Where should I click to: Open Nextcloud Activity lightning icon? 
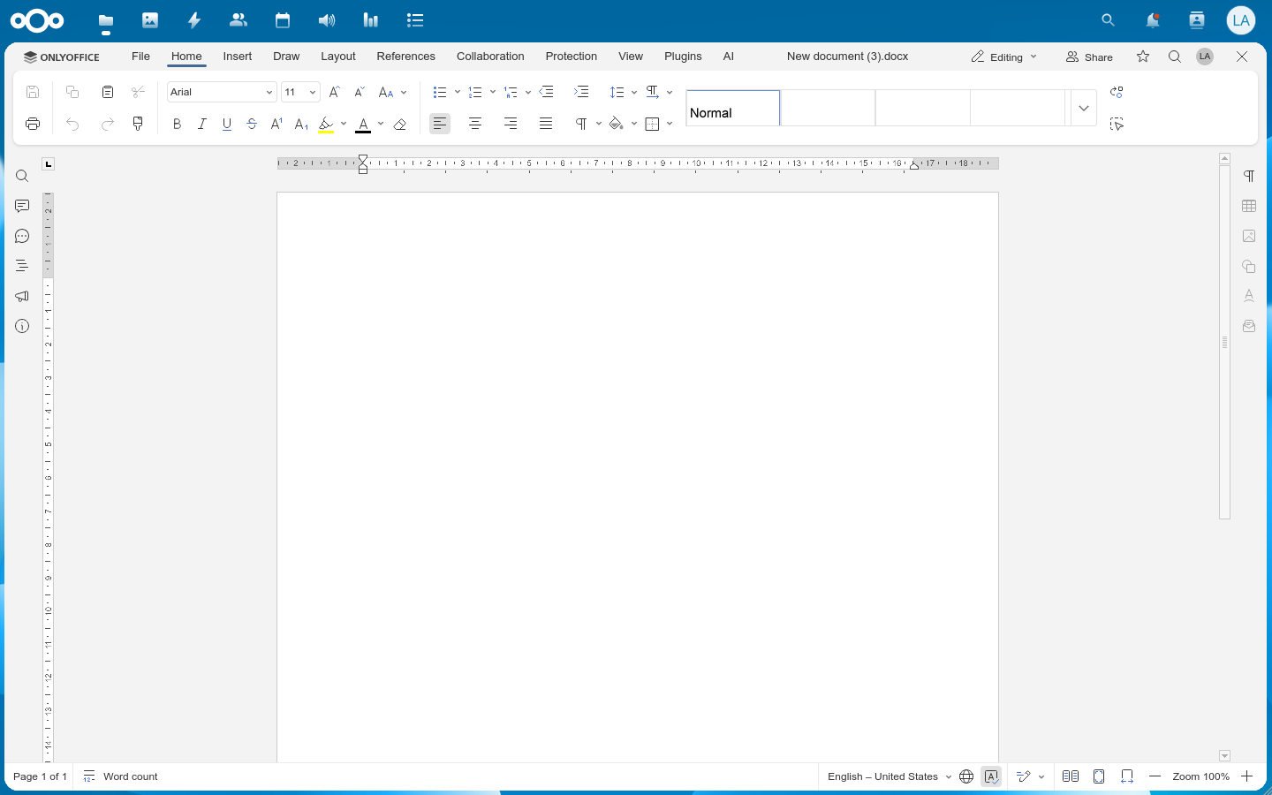[194, 20]
